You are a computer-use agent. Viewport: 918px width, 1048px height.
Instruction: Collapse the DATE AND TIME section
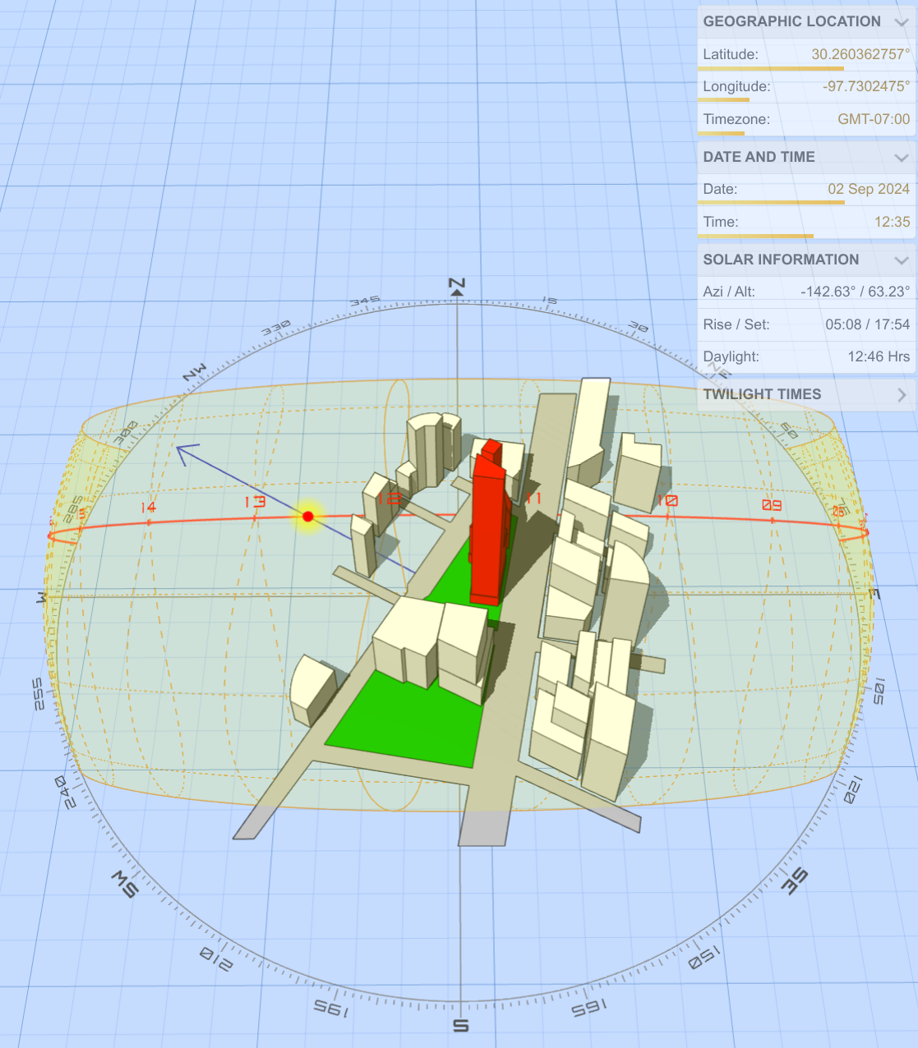pos(900,157)
